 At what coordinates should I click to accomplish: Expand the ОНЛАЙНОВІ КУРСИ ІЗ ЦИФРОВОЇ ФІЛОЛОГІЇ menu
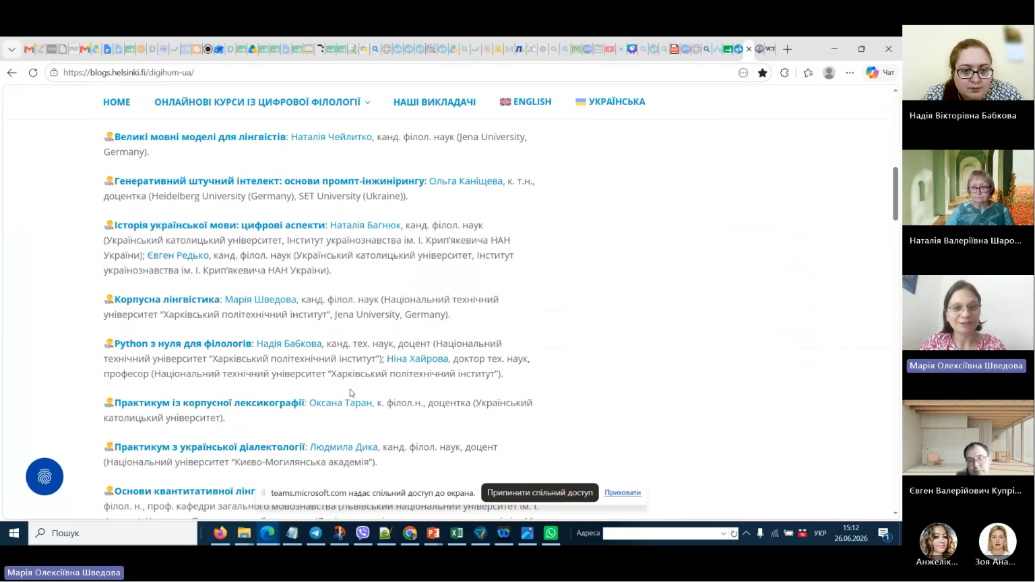(262, 102)
